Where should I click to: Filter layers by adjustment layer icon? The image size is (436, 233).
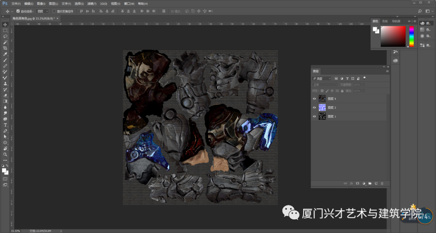coord(342,78)
